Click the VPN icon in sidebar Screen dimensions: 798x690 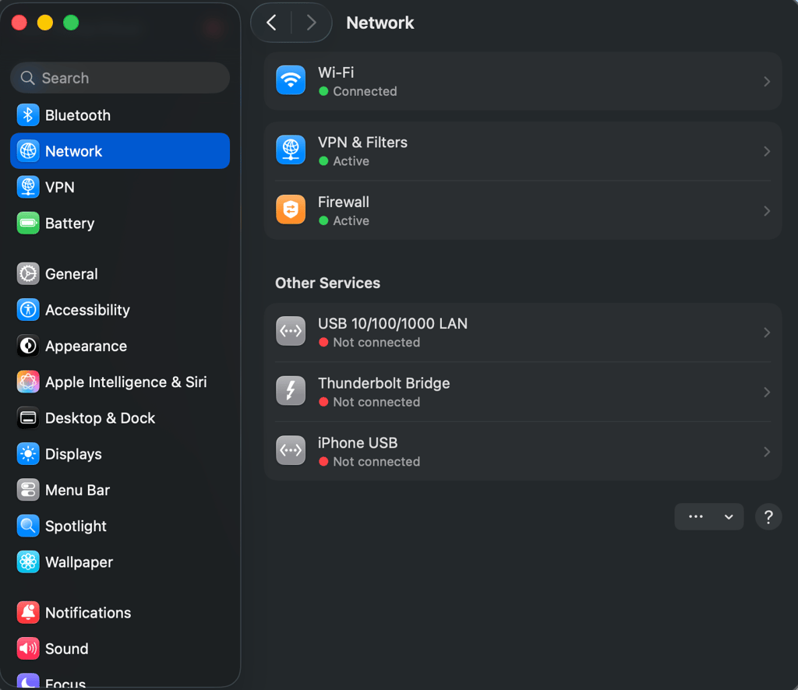pyautogui.click(x=28, y=187)
